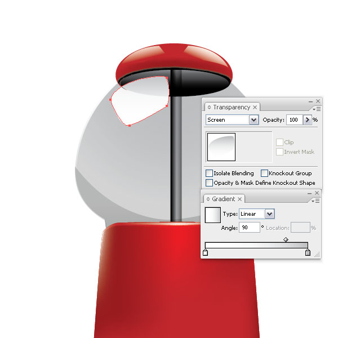Open the Gradient panel flyout menu
338x338 pixels.
(315, 201)
